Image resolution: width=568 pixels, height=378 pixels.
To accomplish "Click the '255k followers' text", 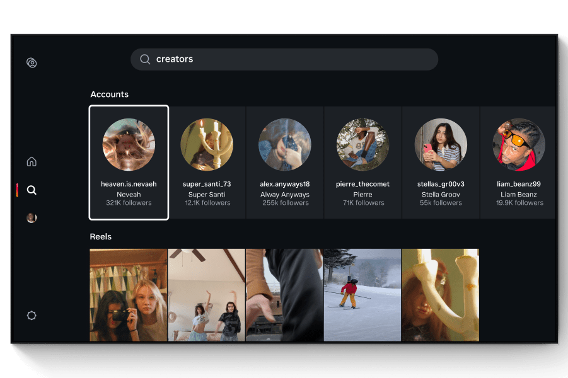I will click(x=286, y=203).
